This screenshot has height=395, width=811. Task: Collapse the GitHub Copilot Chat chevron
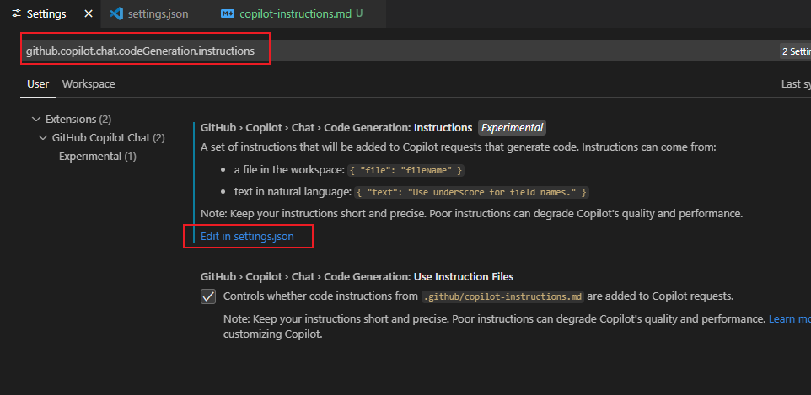(x=42, y=138)
